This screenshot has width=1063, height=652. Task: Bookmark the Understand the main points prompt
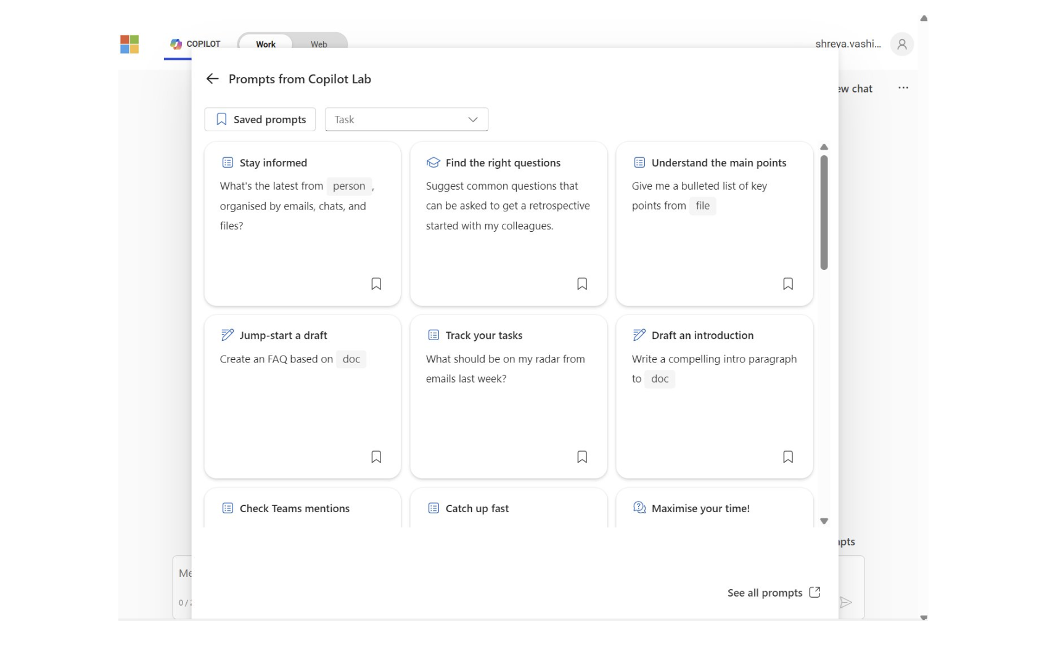788,284
